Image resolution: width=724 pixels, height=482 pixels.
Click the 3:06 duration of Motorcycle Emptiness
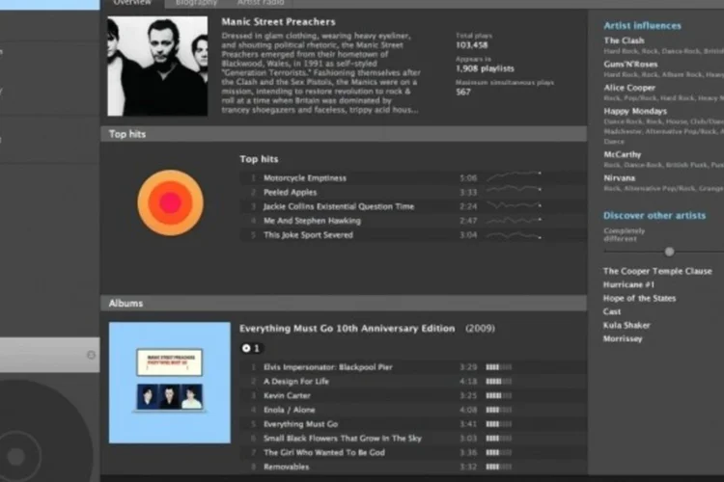coord(468,178)
